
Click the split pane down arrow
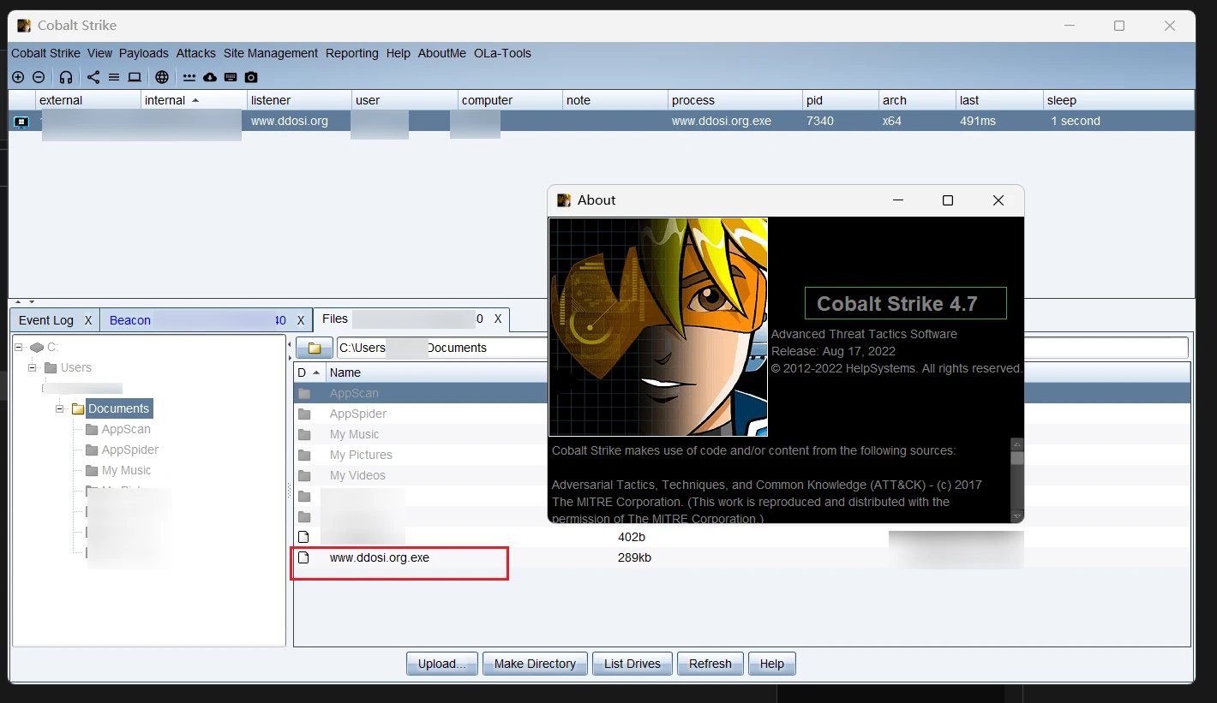click(x=32, y=301)
